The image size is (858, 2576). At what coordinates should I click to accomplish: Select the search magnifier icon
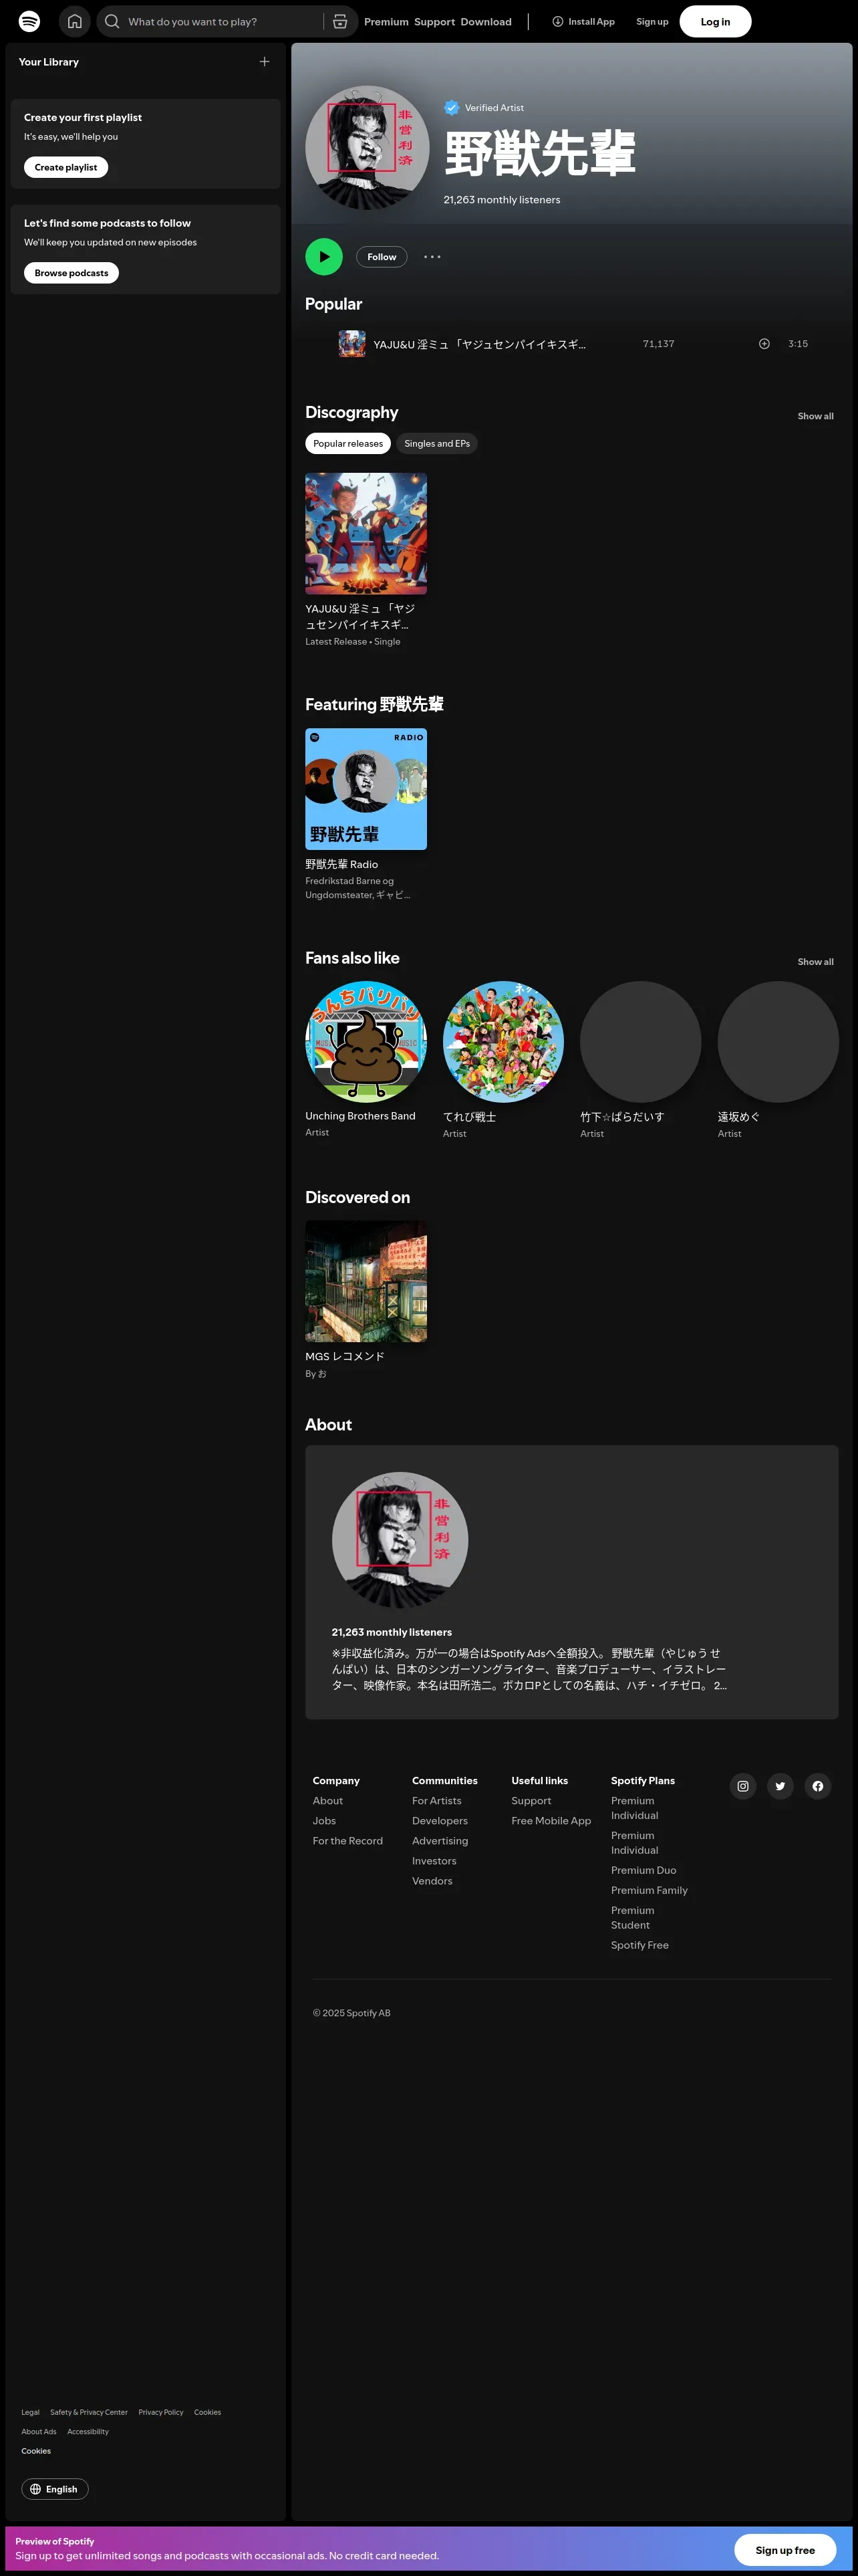click(x=112, y=21)
